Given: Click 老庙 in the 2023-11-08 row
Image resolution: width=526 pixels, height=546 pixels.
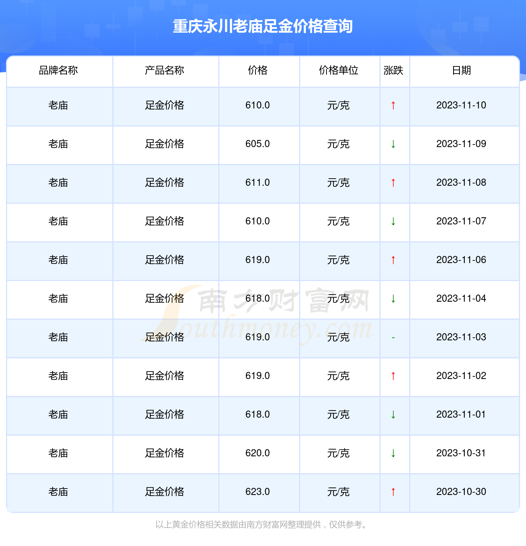Looking at the screenshot, I should pyautogui.click(x=58, y=183).
